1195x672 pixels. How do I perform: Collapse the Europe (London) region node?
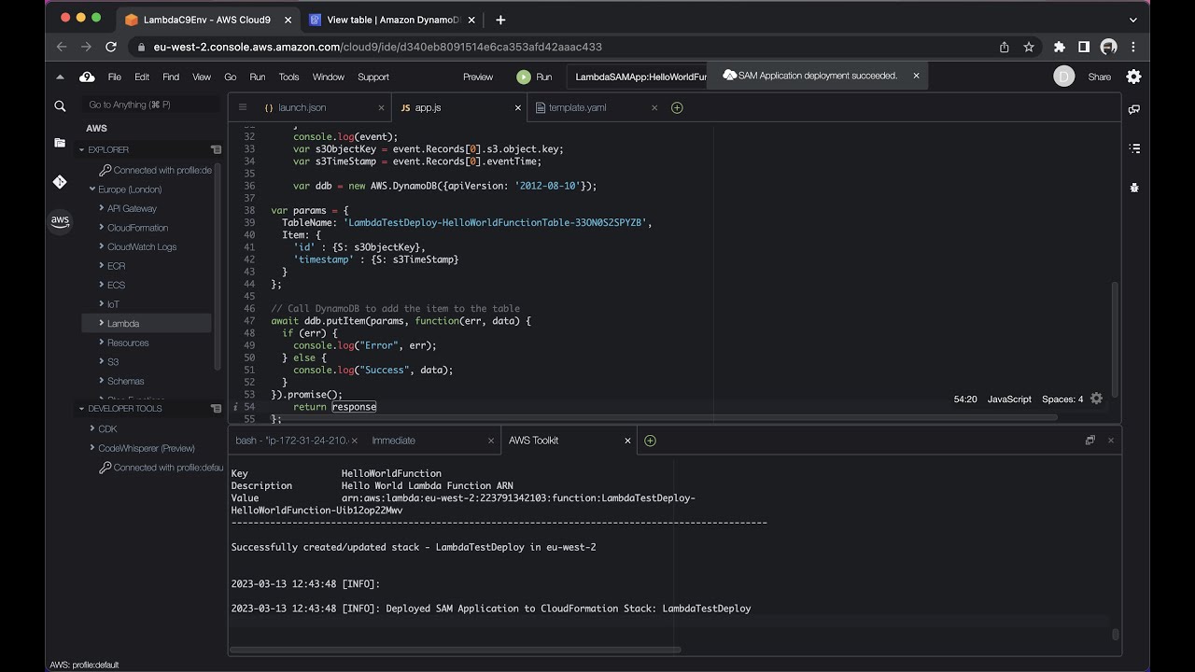92,189
